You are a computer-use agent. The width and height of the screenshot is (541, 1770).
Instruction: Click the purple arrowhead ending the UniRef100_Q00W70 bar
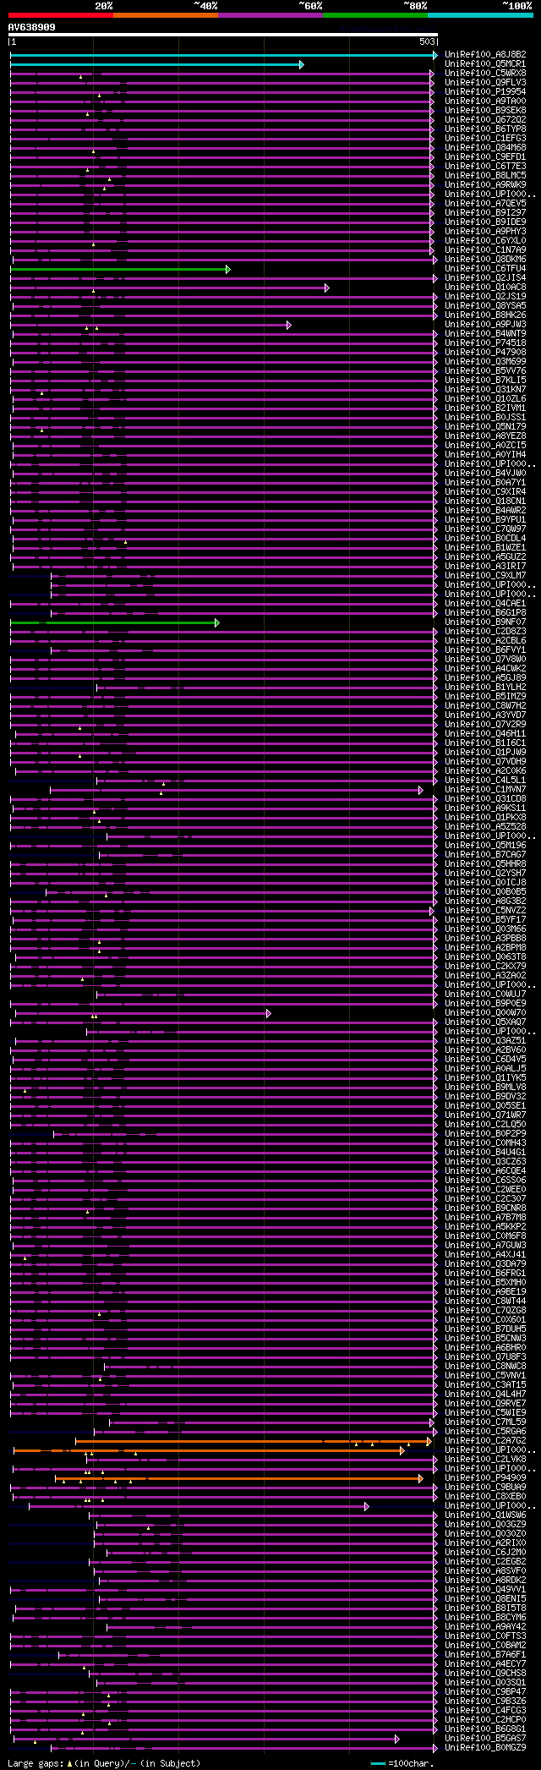269,1013
